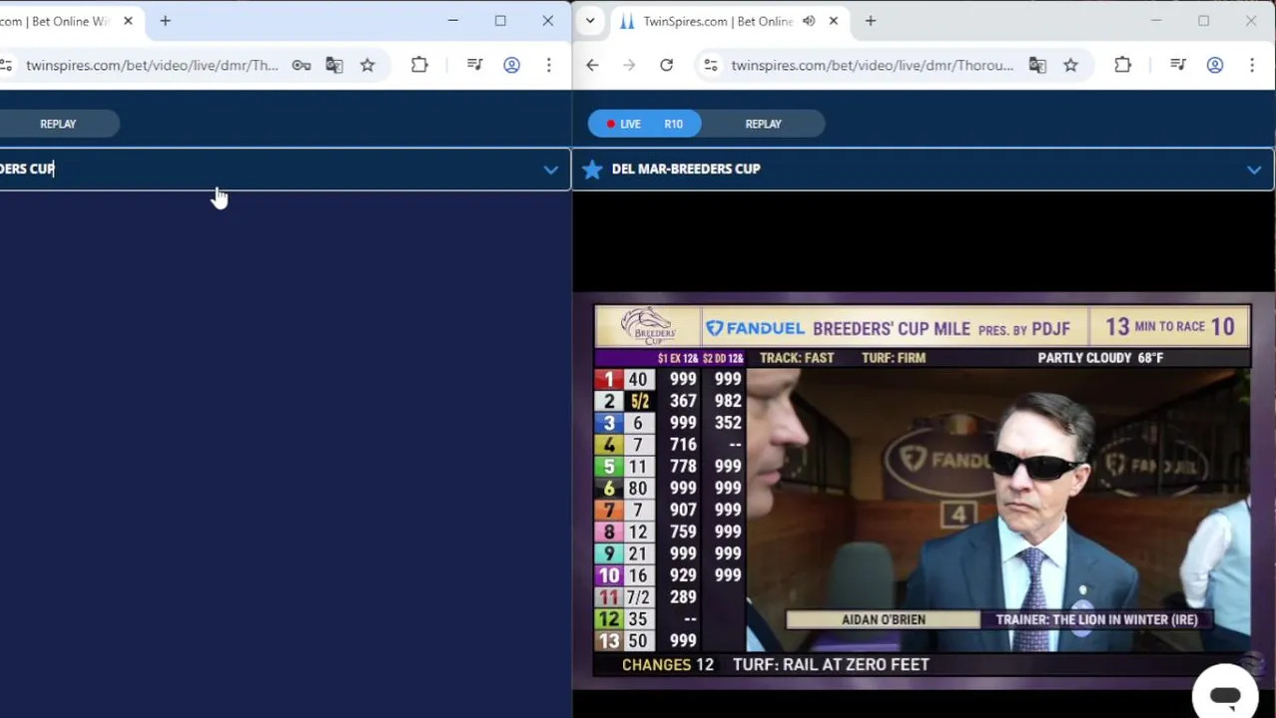This screenshot has width=1276, height=718.
Task: Toggle the favorite star for Del Mar-Breeders Cup
Action: [x=592, y=170]
